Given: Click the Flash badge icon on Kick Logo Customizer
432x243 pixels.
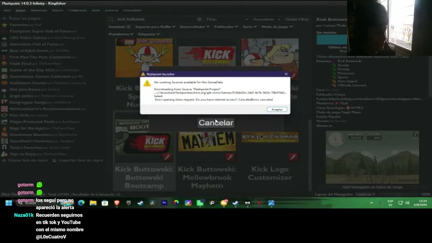Looking at the screenshot, I should (x=293, y=157).
